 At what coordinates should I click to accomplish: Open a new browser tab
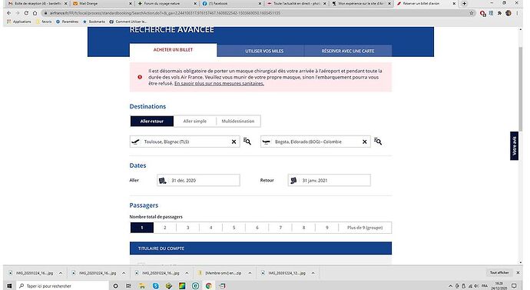pos(464,3)
